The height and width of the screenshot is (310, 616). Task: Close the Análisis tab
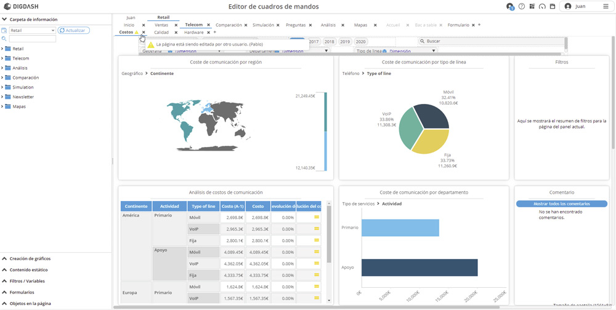click(342, 25)
